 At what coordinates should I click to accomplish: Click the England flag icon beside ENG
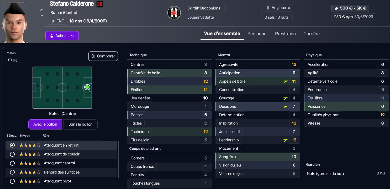pos(53,21)
